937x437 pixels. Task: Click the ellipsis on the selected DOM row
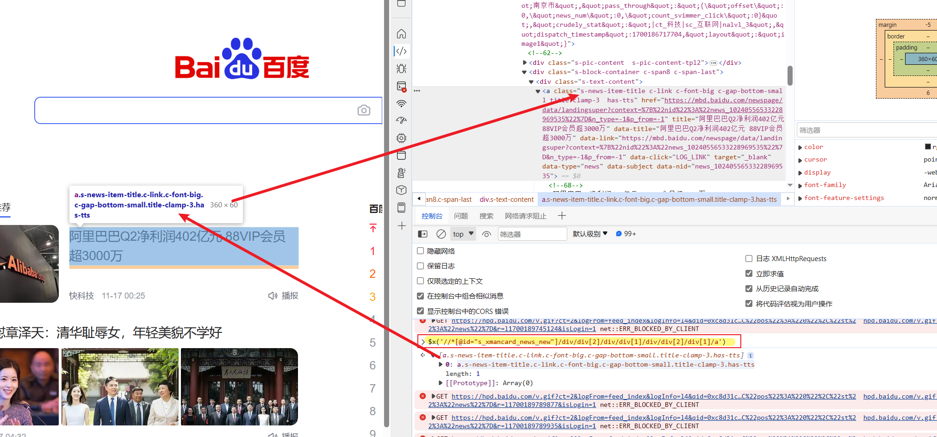[x=417, y=91]
